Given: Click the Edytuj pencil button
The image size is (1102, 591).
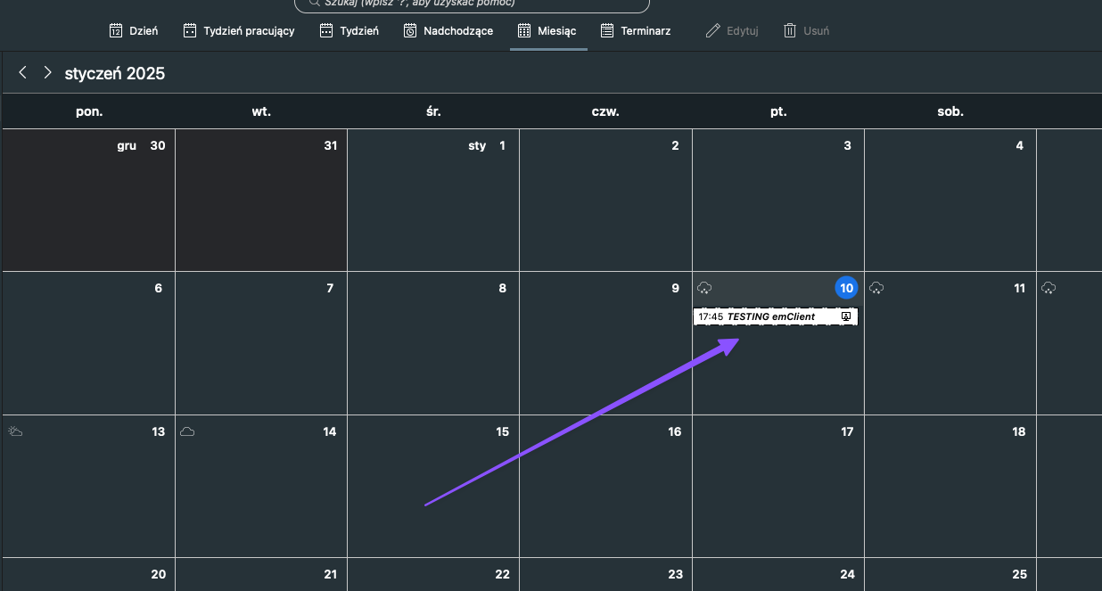Looking at the screenshot, I should (731, 31).
